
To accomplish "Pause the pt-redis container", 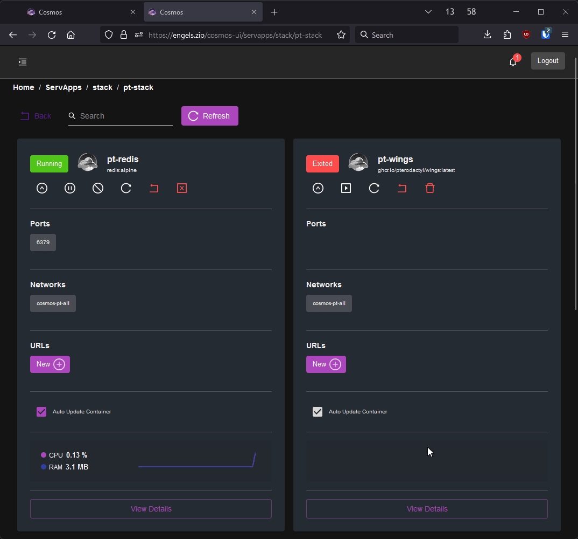I will [70, 188].
